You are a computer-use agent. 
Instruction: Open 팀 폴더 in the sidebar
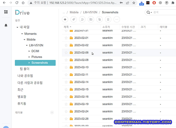25,69
